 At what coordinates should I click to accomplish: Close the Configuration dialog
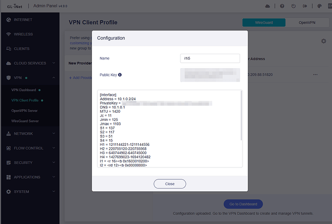click(x=170, y=184)
